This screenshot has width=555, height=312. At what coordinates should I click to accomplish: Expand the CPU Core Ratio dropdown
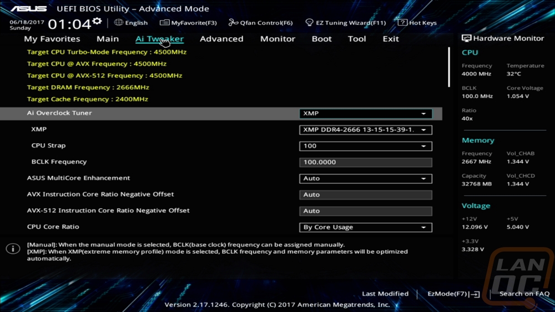(365, 227)
